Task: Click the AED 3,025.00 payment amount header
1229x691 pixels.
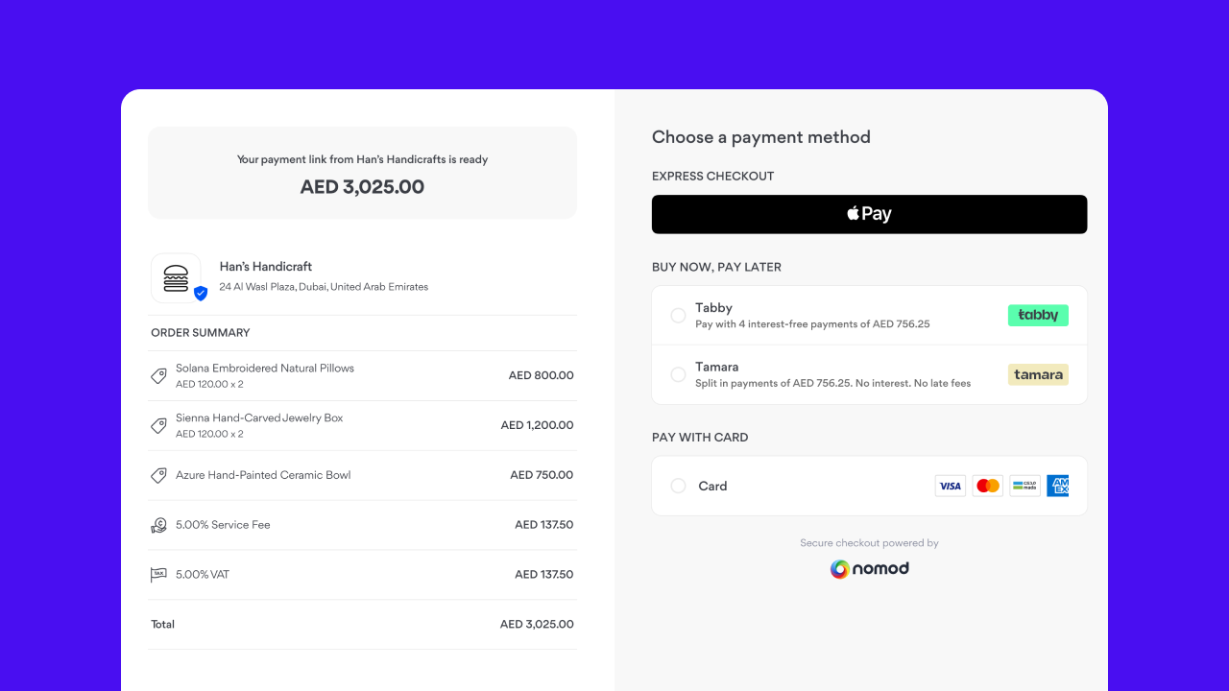Action: tap(362, 186)
